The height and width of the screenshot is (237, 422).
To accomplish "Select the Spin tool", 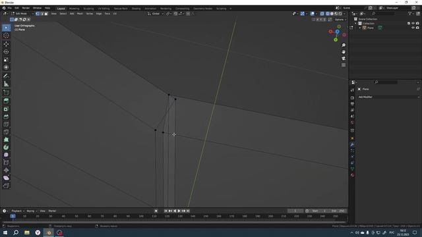I will point(6,147).
